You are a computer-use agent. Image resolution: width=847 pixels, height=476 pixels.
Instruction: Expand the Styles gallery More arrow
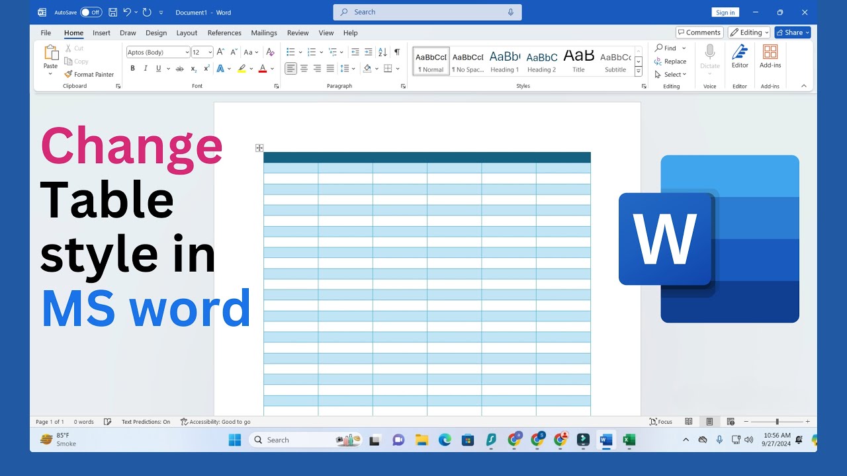tap(639, 71)
